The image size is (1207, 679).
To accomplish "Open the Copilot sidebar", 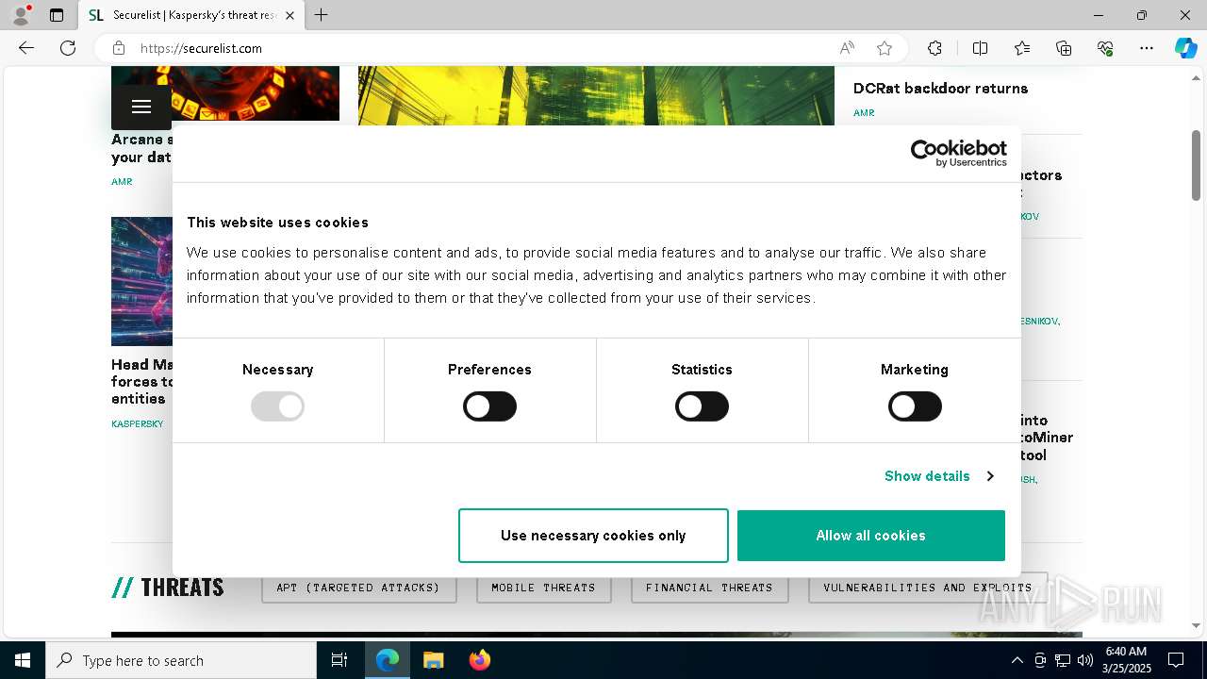I will 1185,48.
